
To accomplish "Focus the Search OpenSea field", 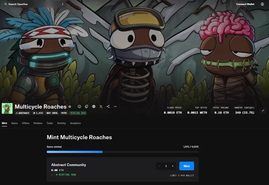I will tap(34, 4).
